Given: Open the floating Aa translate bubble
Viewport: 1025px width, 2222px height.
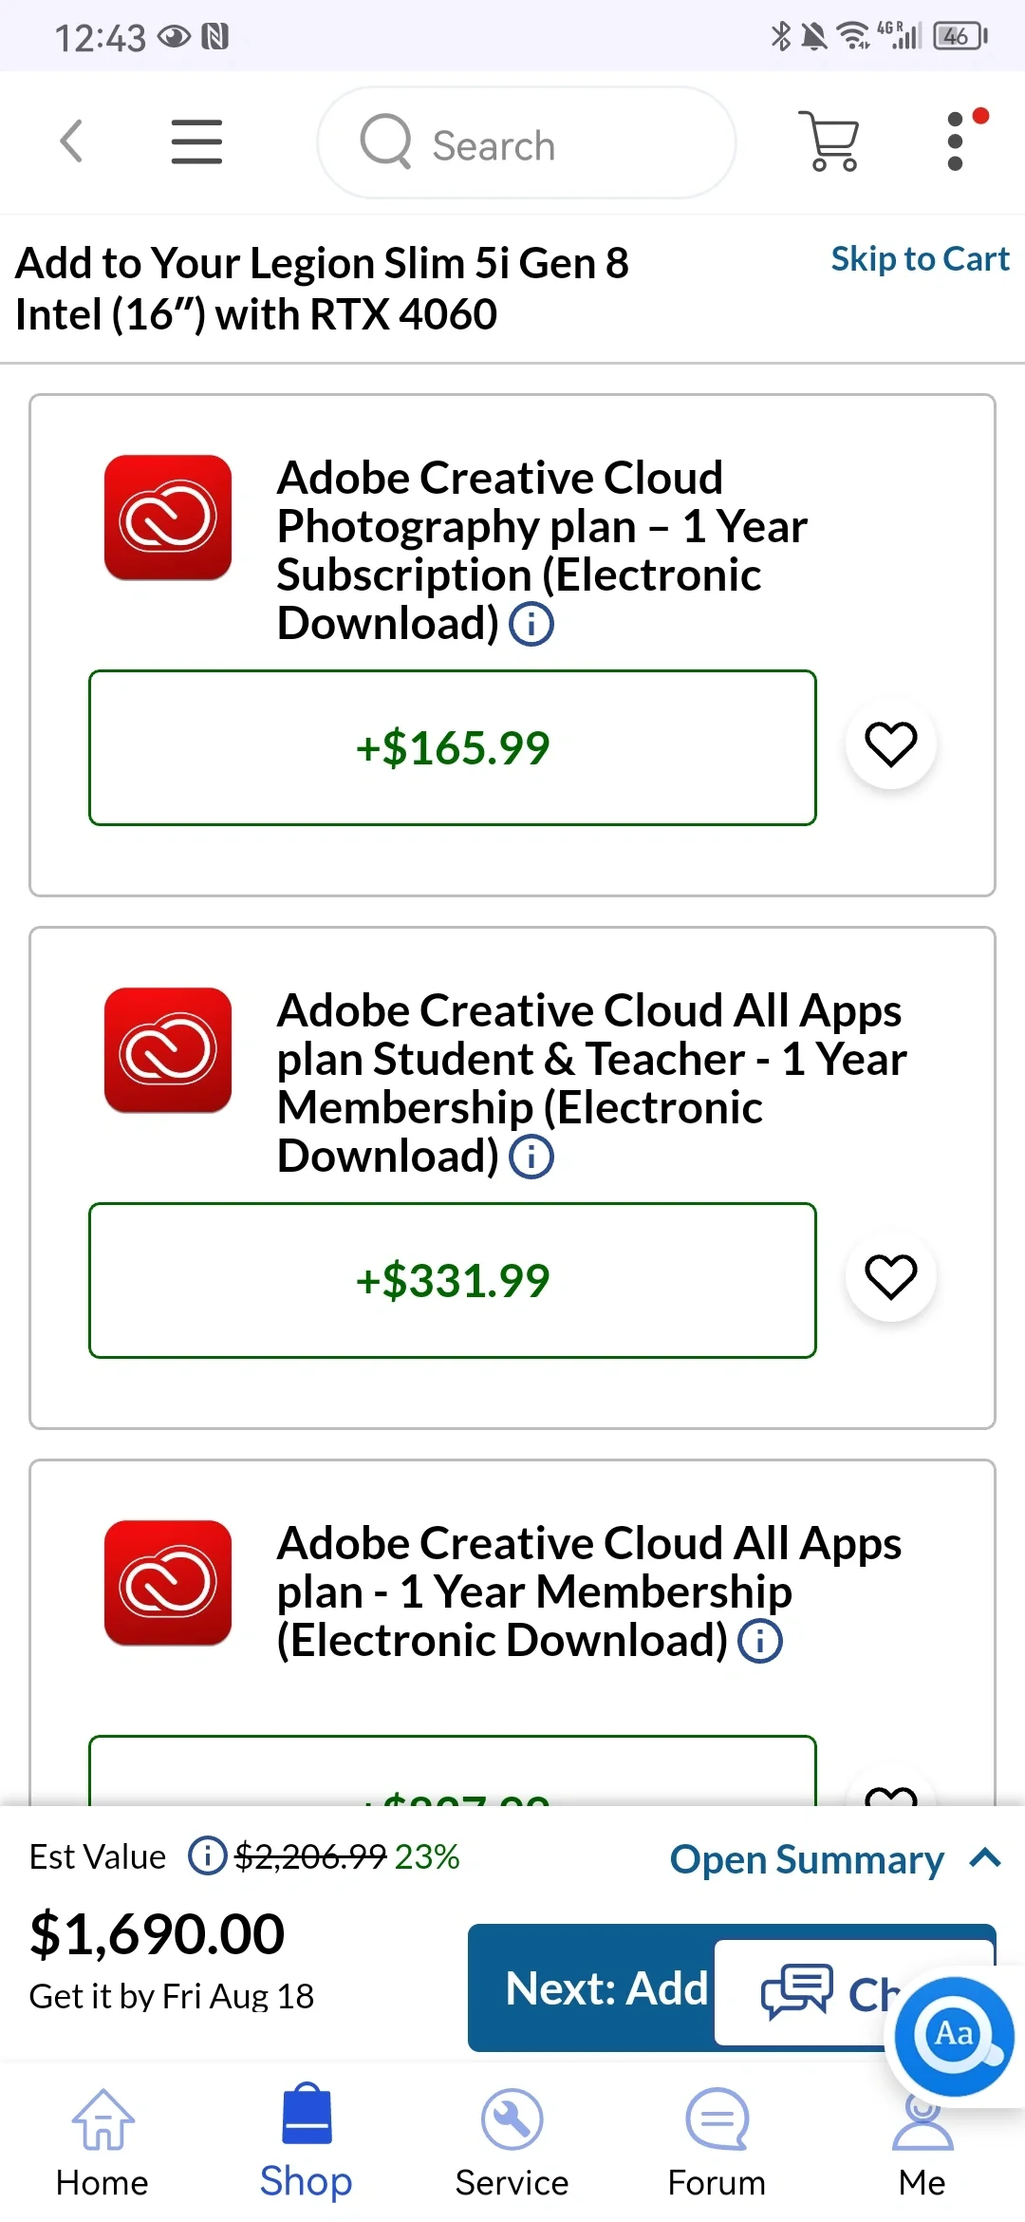Looking at the screenshot, I should (954, 2034).
